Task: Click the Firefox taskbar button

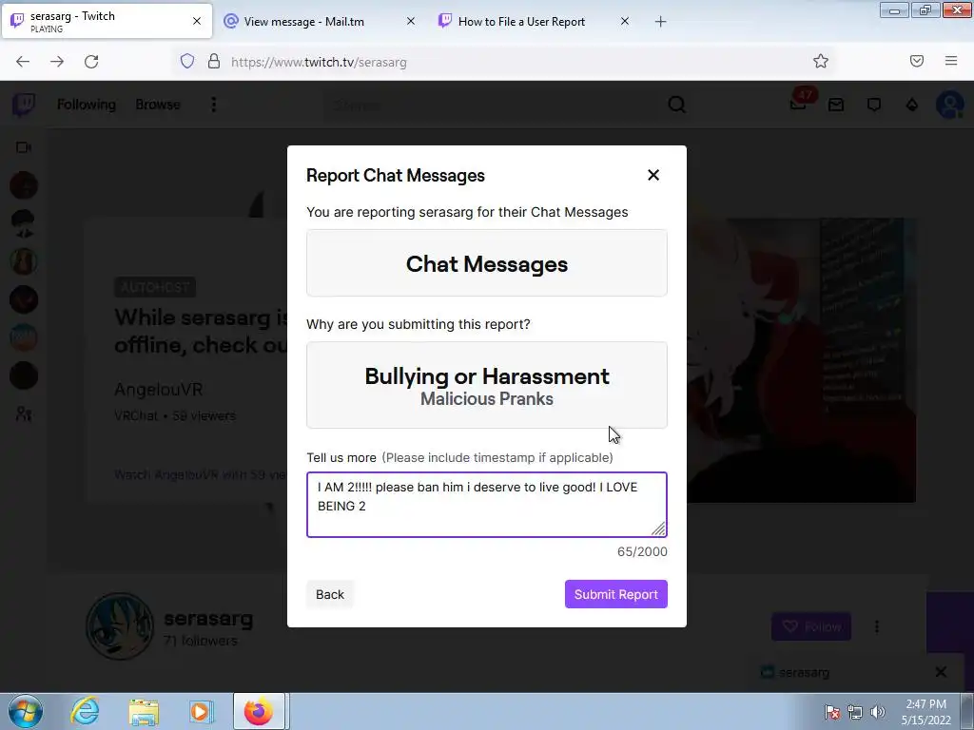Action: click(259, 711)
